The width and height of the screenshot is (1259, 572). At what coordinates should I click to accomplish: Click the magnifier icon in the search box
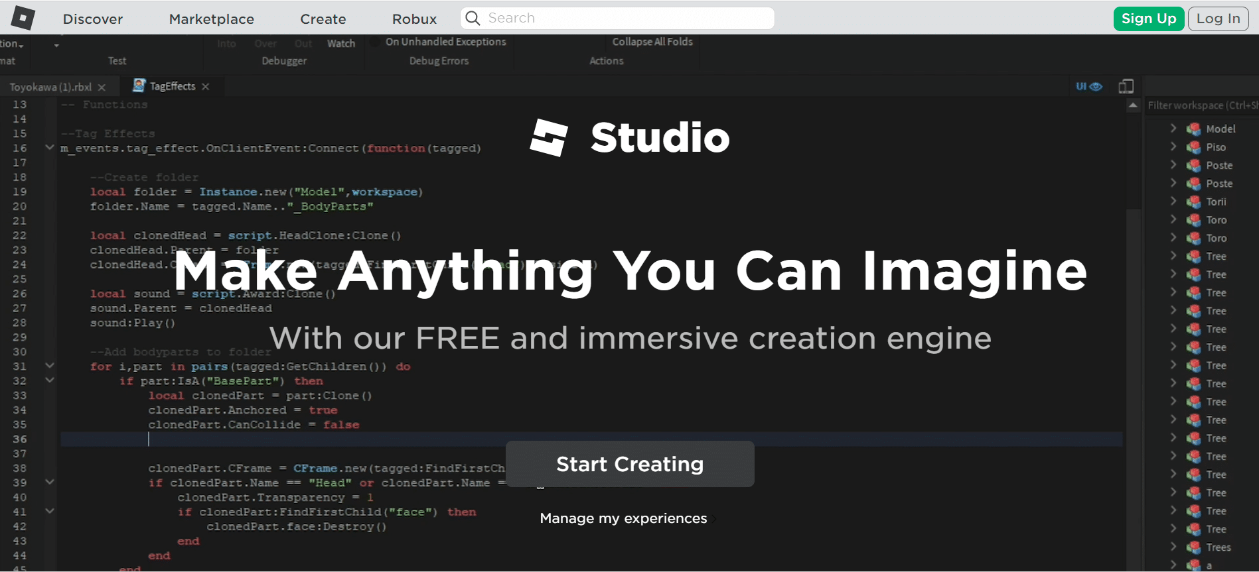[x=473, y=18]
